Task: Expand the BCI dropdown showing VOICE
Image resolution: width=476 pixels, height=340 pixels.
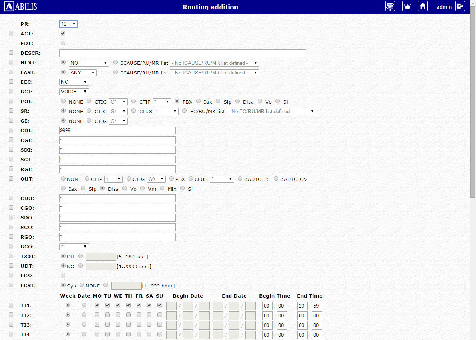Action: pos(74,92)
